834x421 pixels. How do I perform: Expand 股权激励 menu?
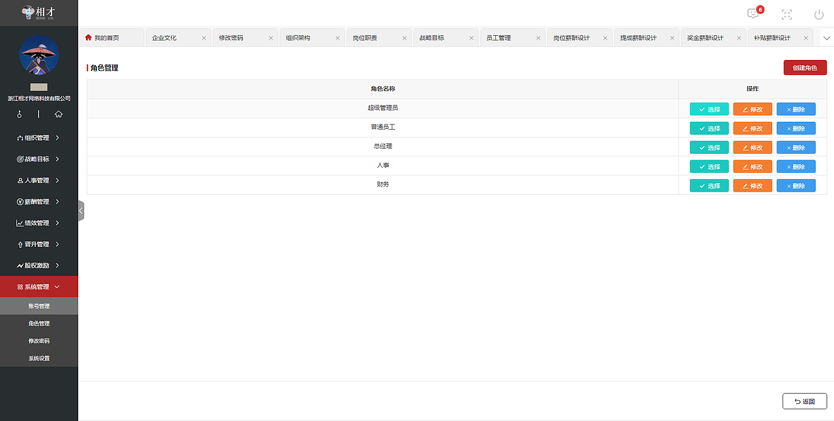click(x=39, y=265)
